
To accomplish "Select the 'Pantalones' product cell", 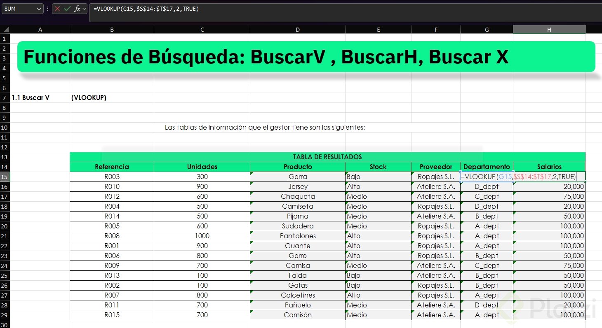I will [298, 236].
